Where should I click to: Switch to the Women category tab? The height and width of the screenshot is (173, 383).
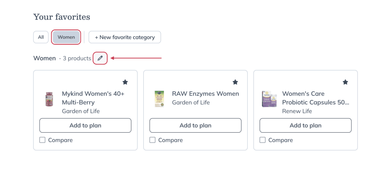[66, 37]
